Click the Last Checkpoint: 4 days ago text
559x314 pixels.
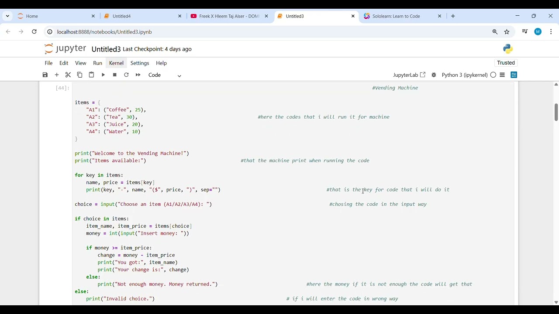(x=157, y=49)
